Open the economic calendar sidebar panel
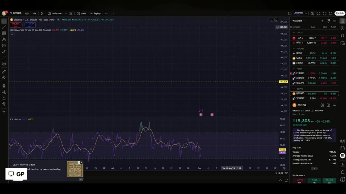Image resolution: width=346 pixels, height=194 pixels. click(x=342, y=148)
